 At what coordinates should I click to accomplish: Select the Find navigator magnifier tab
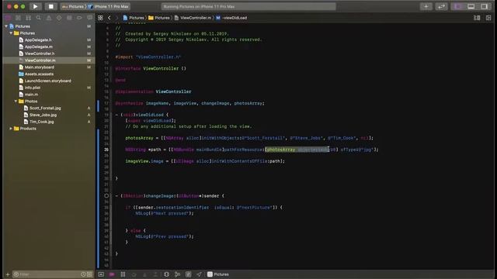tap(38, 18)
